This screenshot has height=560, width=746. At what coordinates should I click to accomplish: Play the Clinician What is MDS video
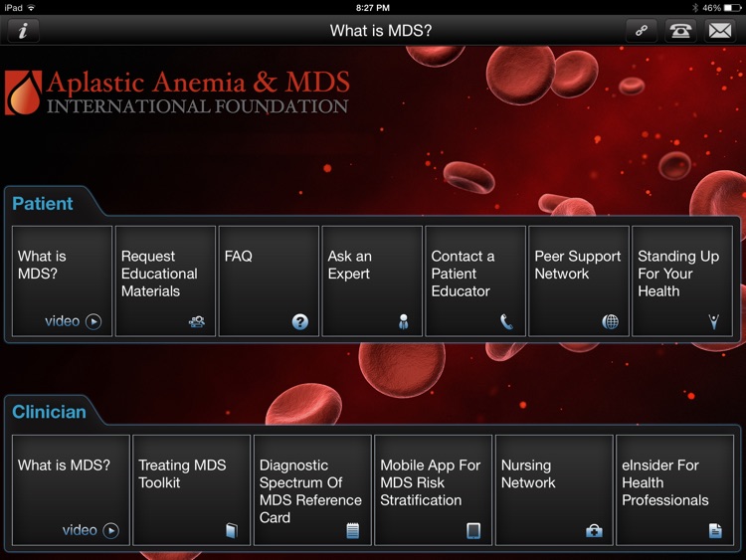coord(91,530)
